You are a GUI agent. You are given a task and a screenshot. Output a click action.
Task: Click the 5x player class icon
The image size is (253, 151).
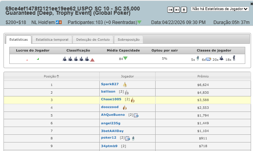coord(198,58)
